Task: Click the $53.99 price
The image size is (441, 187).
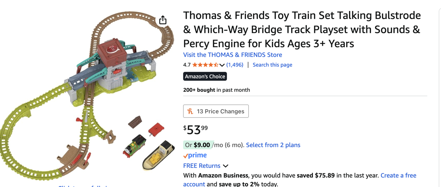Action: click(195, 130)
